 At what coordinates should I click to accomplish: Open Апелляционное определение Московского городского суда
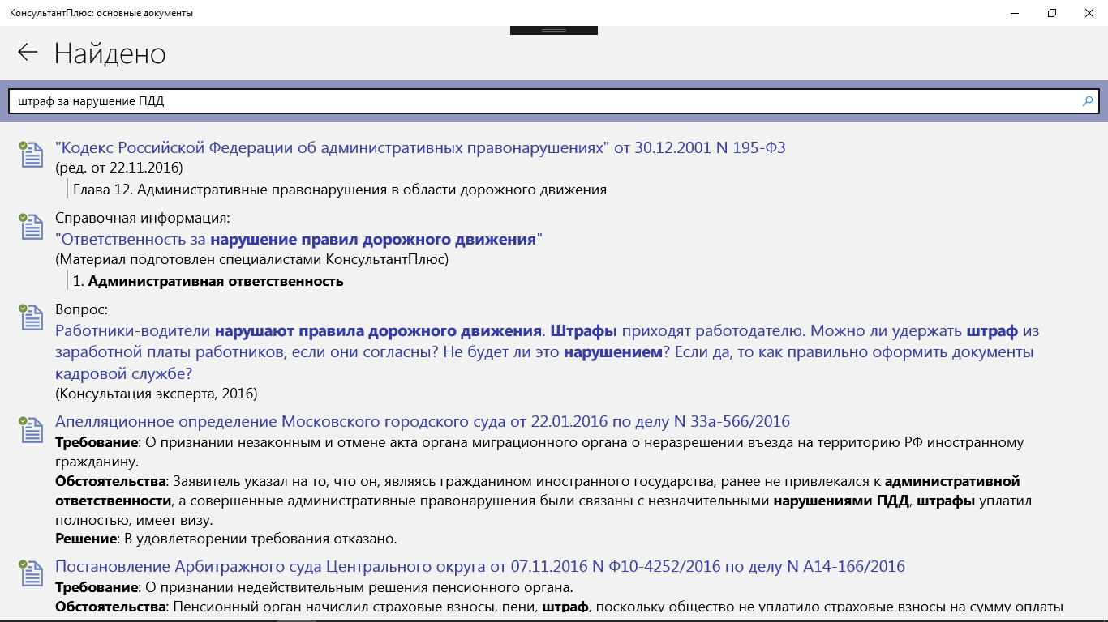(423, 421)
